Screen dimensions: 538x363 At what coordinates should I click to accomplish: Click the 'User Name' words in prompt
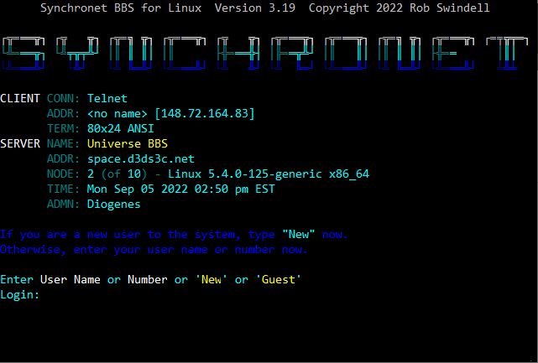pyautogui.click(x=71, y=280)
